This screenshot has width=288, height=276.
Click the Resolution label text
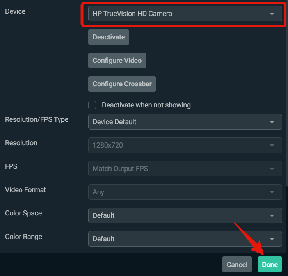tap(21, 143)
